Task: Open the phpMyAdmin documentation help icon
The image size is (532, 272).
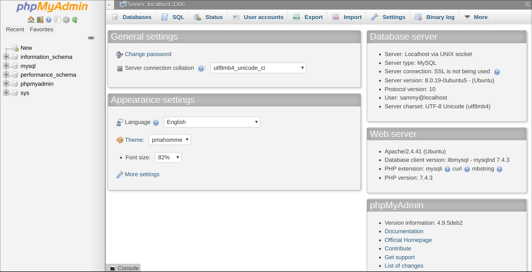Action: tap(49, 20)
